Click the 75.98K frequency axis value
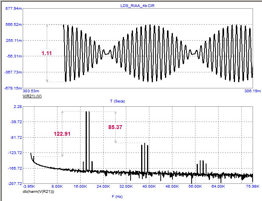262x201 pixels. click(x=253, y=186)
